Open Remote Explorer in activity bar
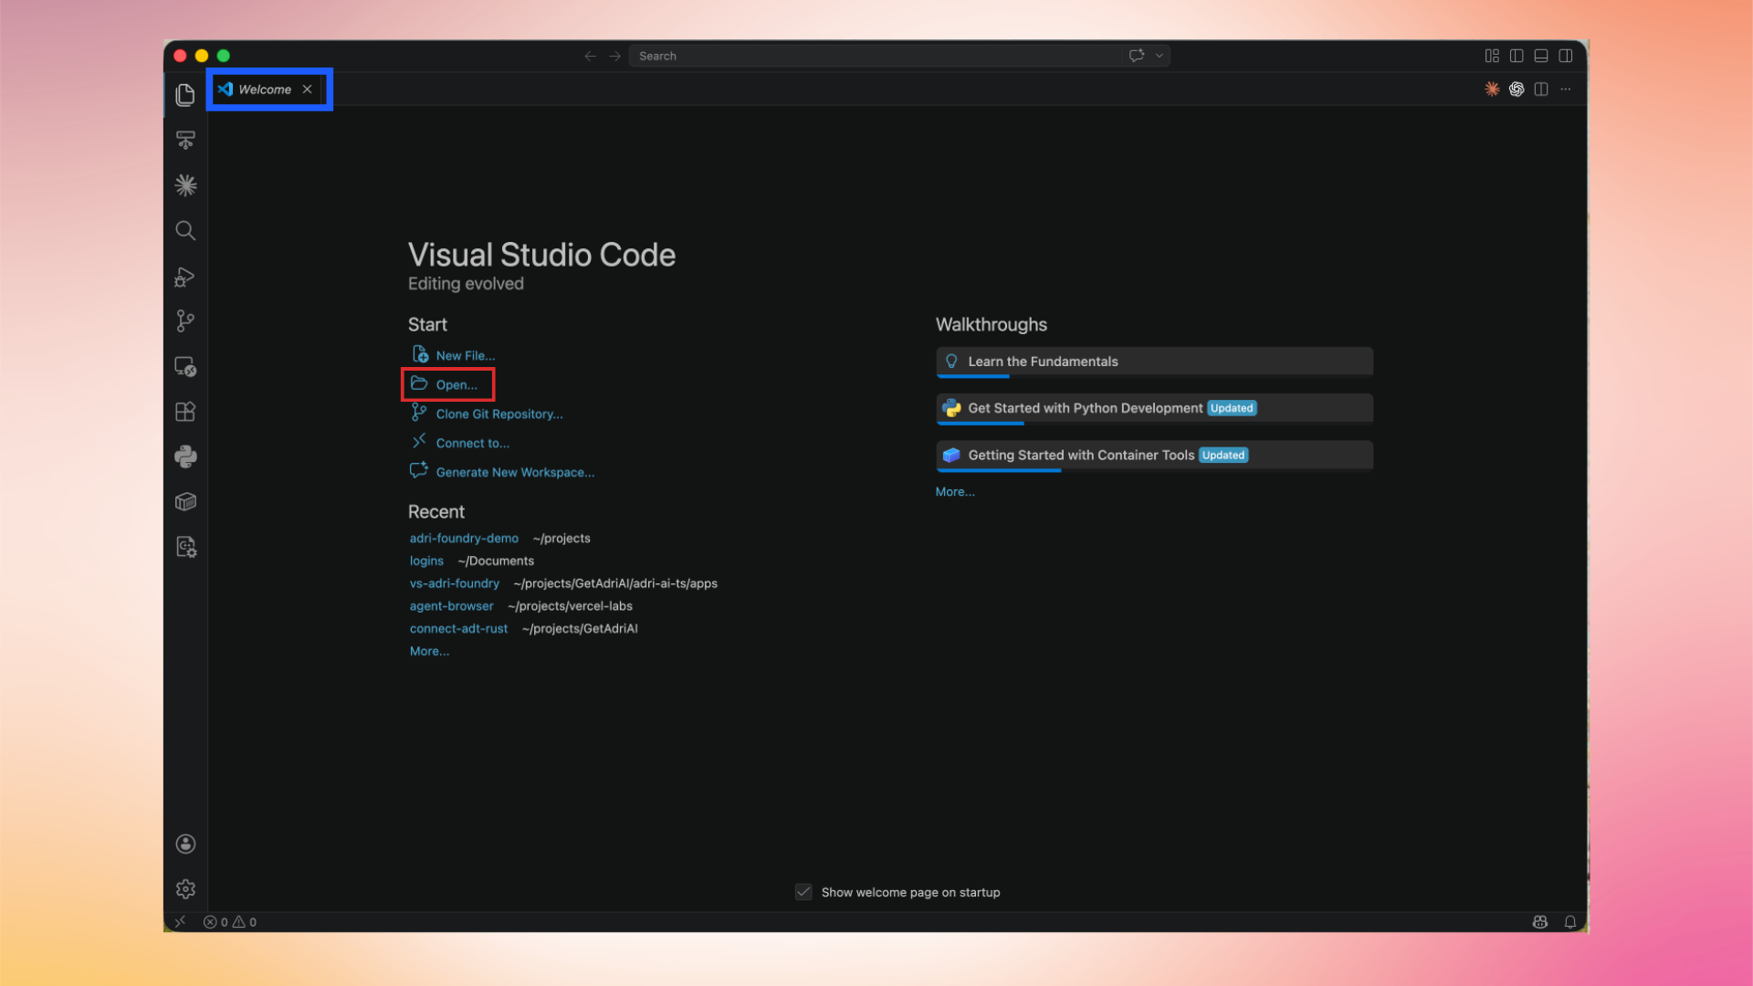 tap(185, 367)
